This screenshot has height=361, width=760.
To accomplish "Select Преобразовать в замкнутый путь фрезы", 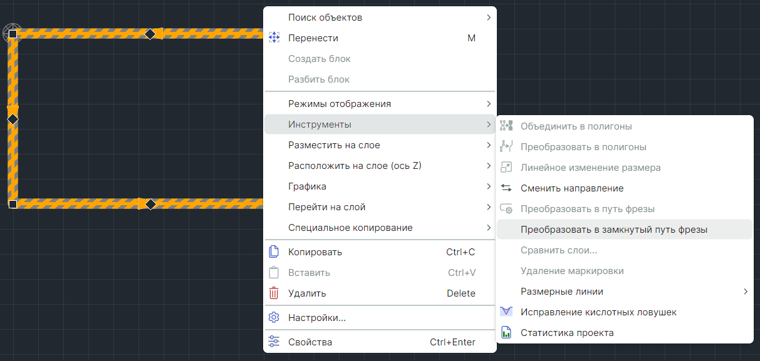I will 614,230.
